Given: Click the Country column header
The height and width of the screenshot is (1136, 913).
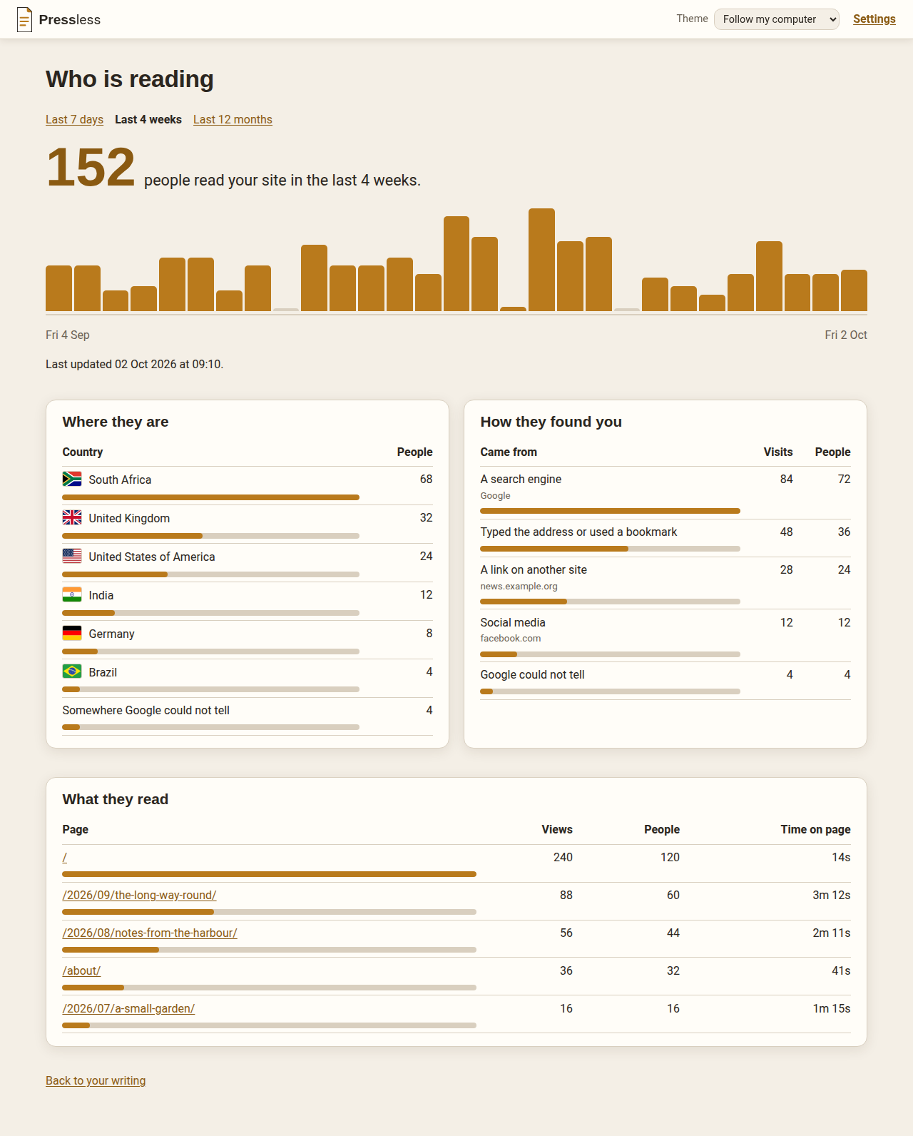Looking at the screenshot, I should [83, 452].
